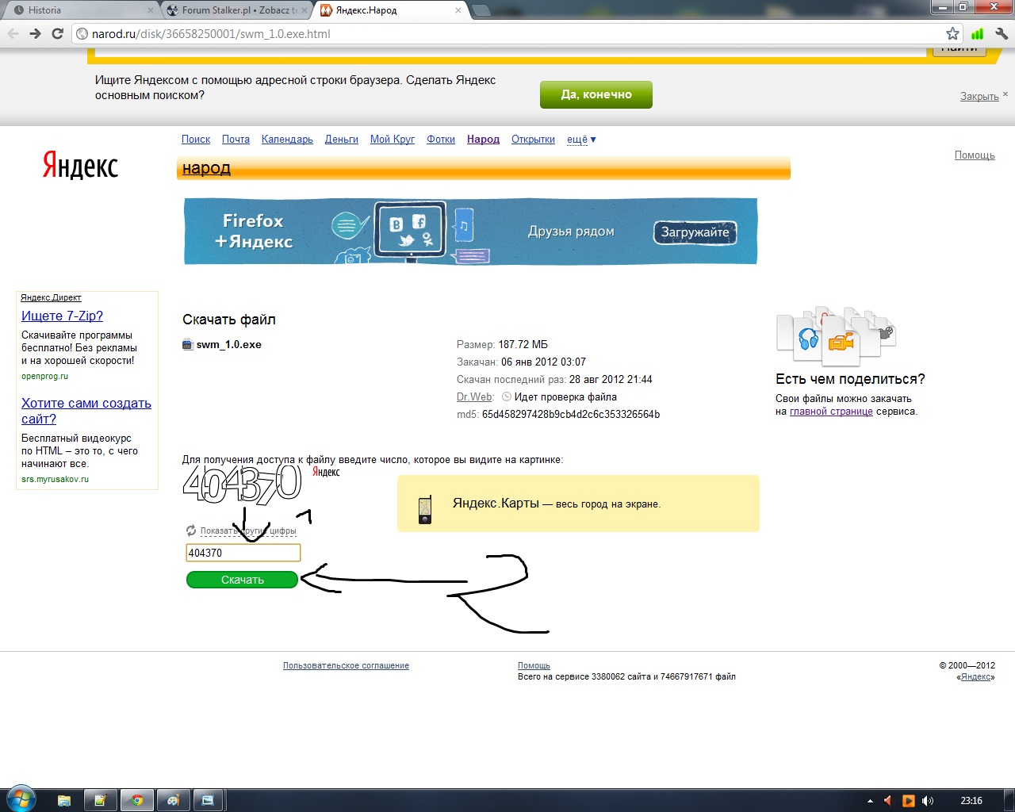
Task: Open the Windows Start button
Action: [x=21, y=800]
